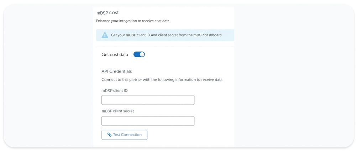Click into the mDSP client secret field

pyautogui.click(x=148, y=121)
